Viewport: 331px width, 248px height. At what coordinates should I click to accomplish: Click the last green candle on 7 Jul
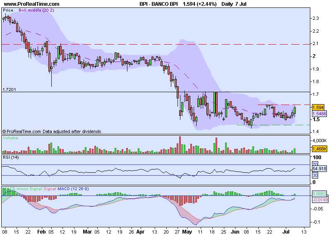[295, 110]
